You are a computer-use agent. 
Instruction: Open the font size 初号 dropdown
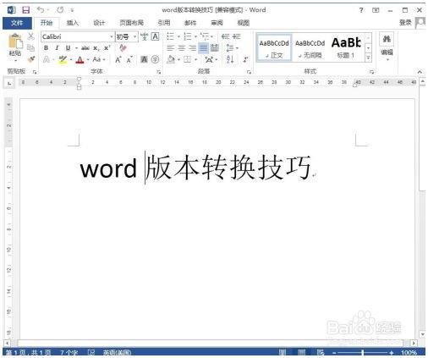135,36
